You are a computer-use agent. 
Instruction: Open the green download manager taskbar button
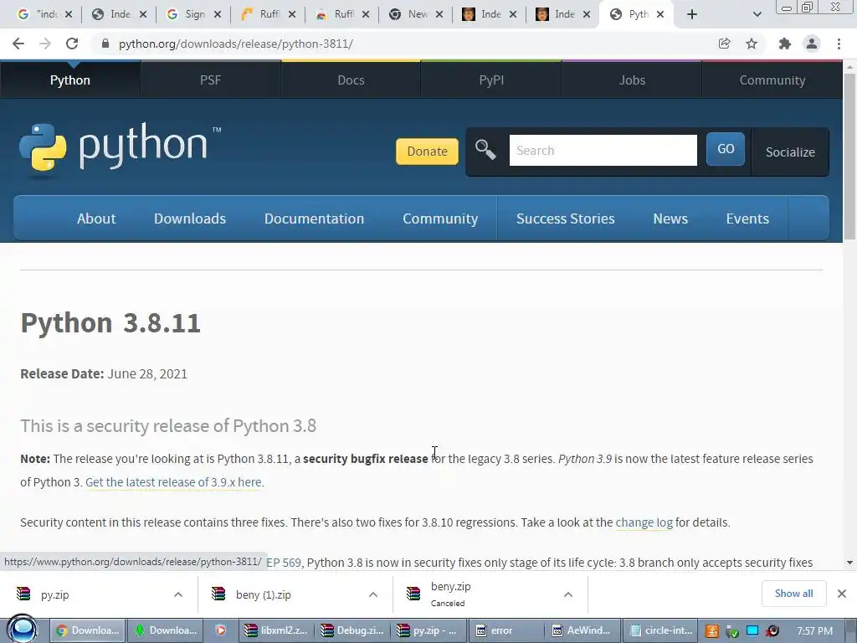coord(166,630)
